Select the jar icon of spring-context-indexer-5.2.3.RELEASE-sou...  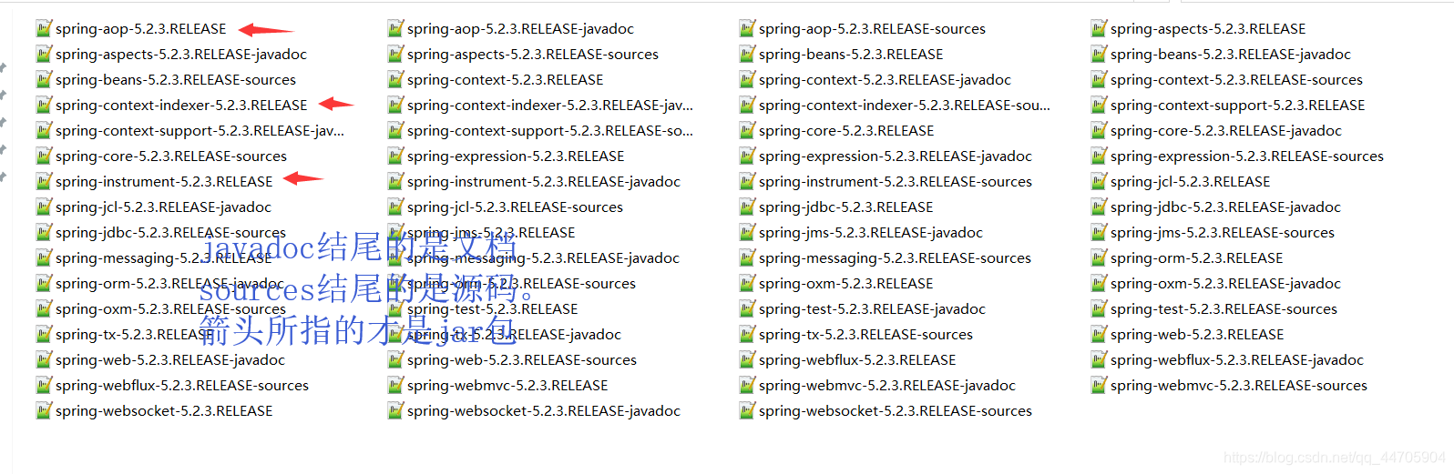tap(747, 106)
